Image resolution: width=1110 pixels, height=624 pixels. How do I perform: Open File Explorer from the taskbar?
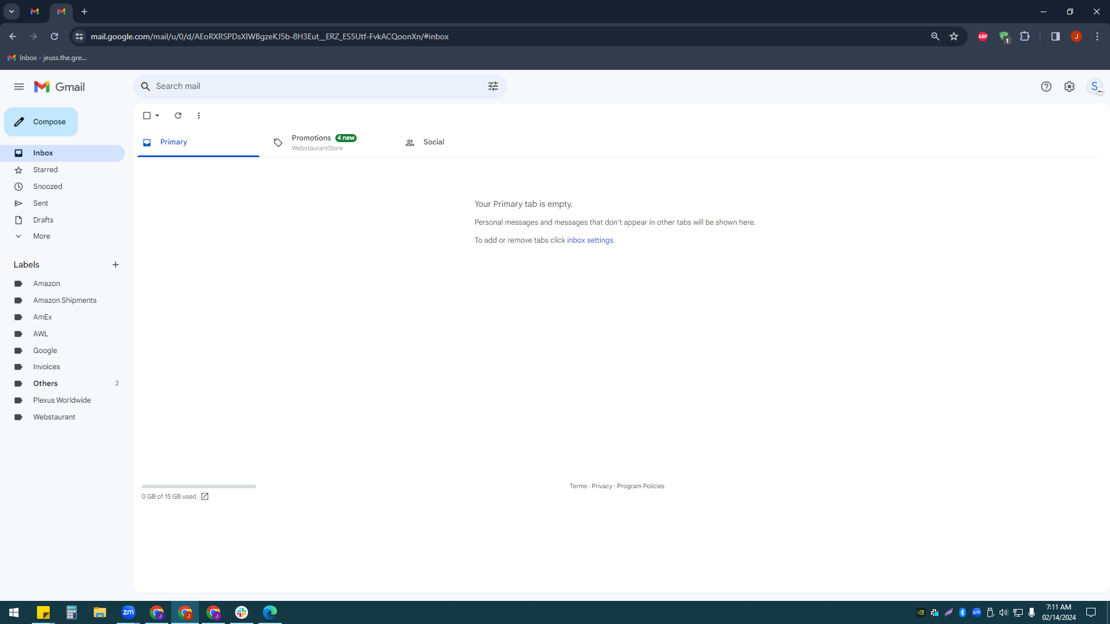pos(100,612)
